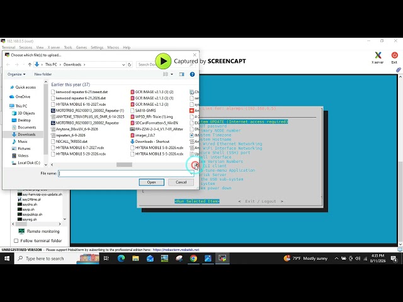
Task: Open Quick access in navigation pane
Action: (23, 87)
